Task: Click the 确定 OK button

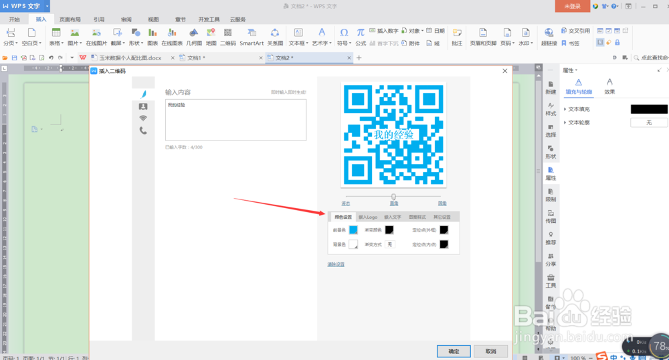Action: pos(454,351)
